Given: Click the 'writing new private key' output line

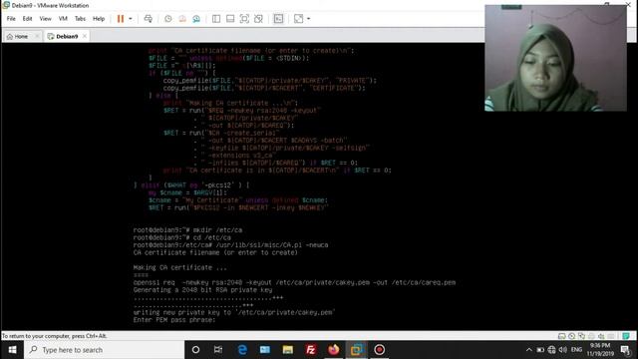Looking at the screenshot, I should point(234,312).
